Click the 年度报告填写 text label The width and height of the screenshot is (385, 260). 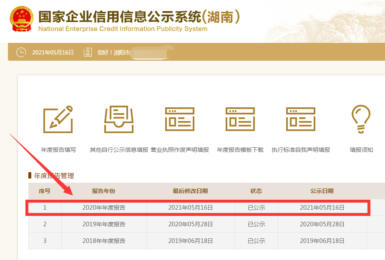[58, 150]
